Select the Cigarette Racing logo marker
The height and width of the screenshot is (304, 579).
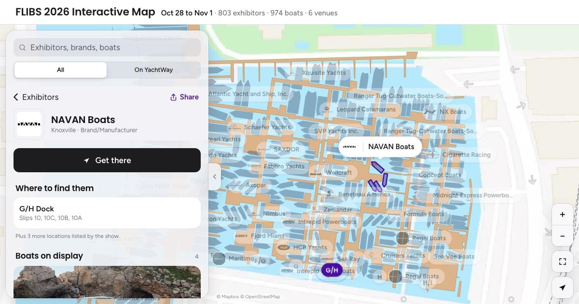432,155
